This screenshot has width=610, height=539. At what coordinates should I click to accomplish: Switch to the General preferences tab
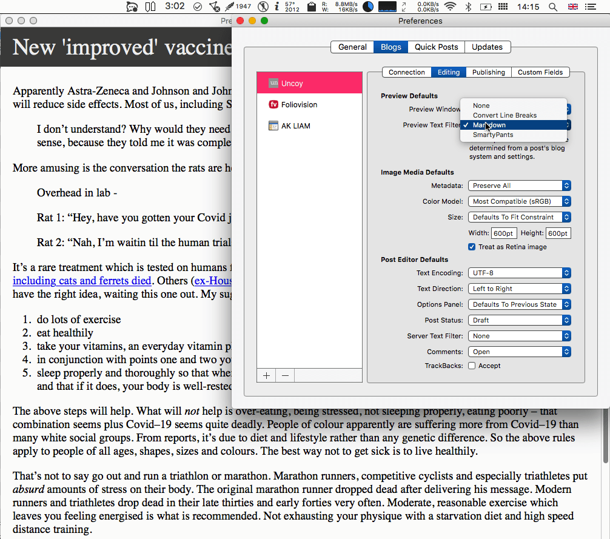[352, 47]
